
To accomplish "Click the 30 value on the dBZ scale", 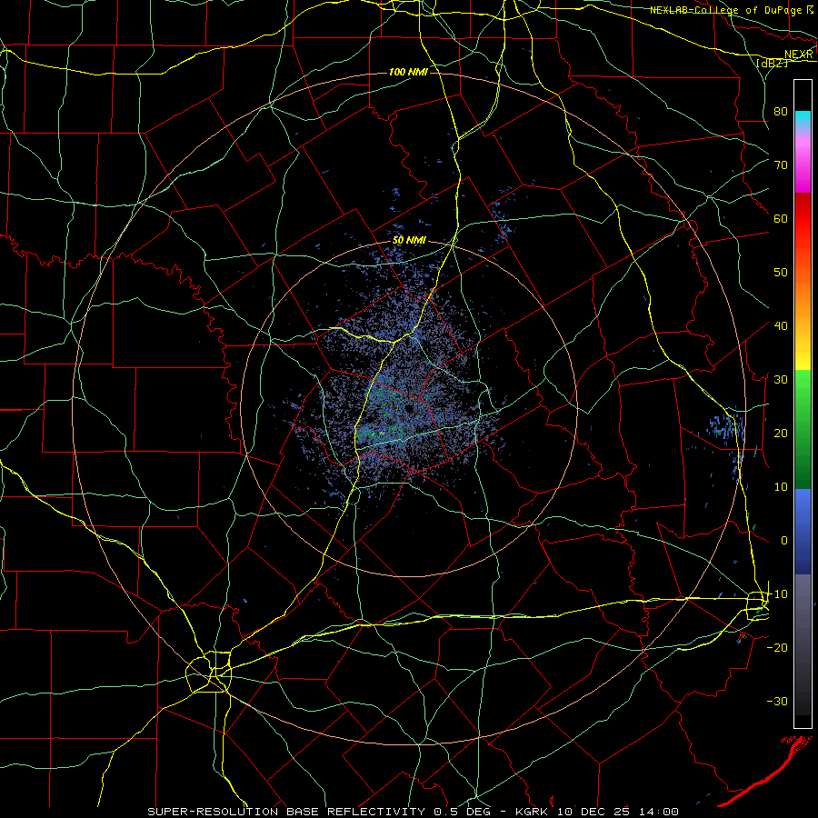I will [x=781, y=379].
